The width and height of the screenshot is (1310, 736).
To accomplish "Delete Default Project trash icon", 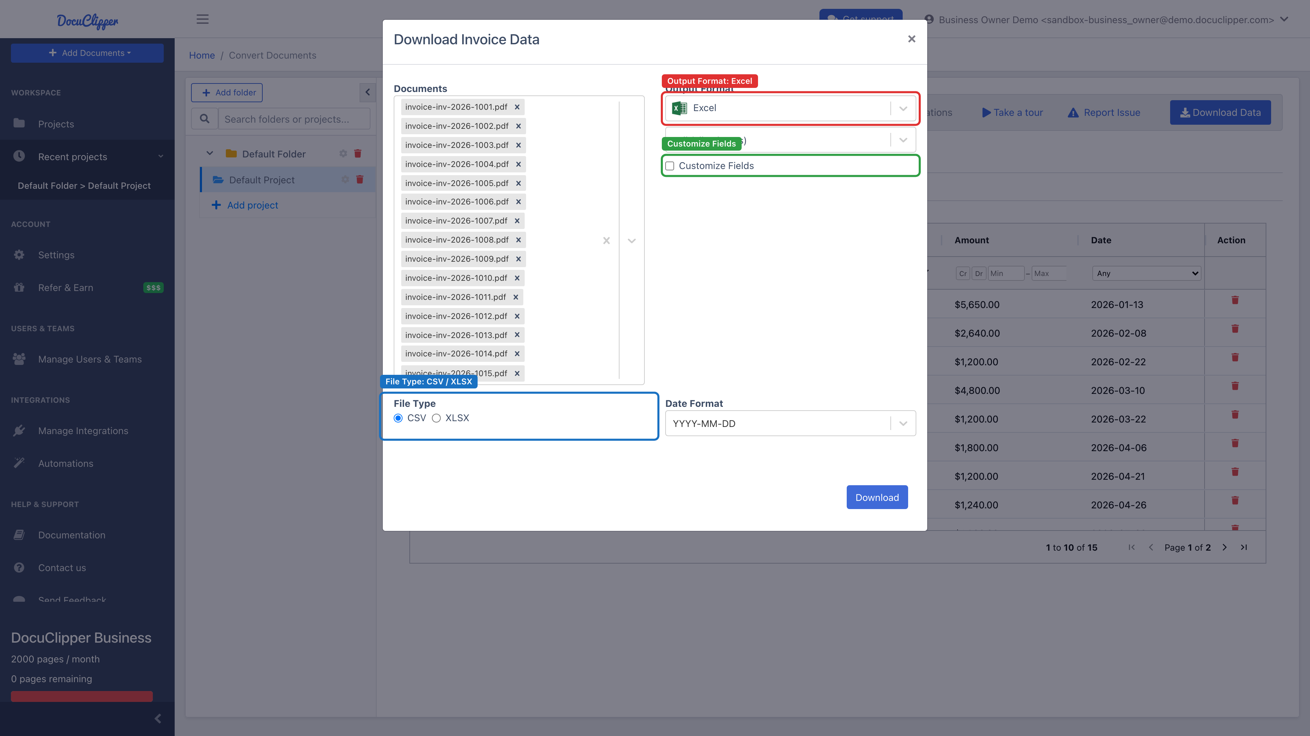I will [360, 179].
